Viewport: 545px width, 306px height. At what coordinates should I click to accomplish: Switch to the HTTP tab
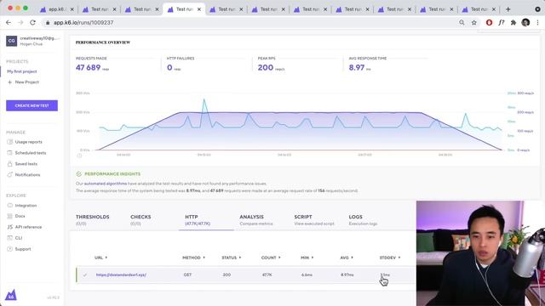pos(197,219)
